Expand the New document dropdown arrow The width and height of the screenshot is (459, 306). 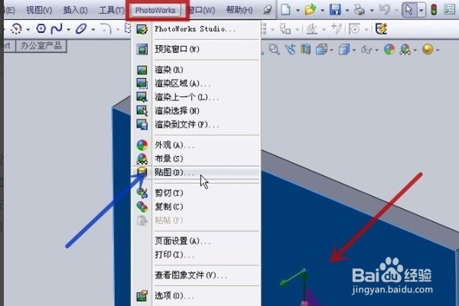coord(298,11)
